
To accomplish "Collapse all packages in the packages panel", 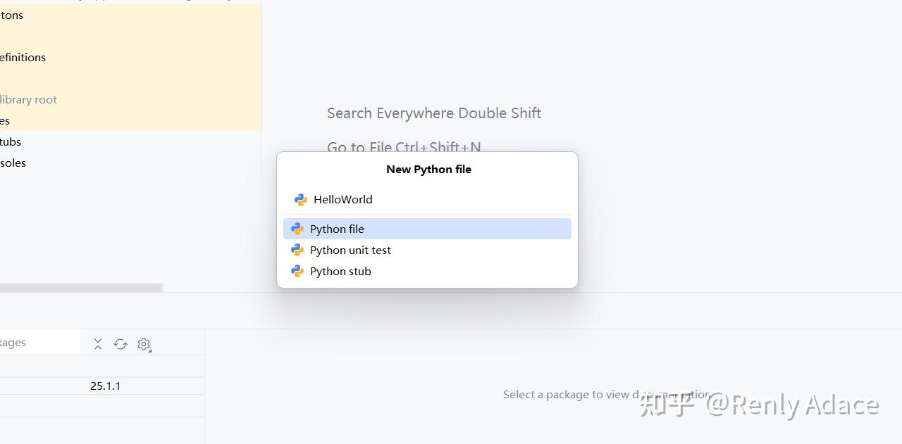I will pyautogui.click(x=98, y=343).
